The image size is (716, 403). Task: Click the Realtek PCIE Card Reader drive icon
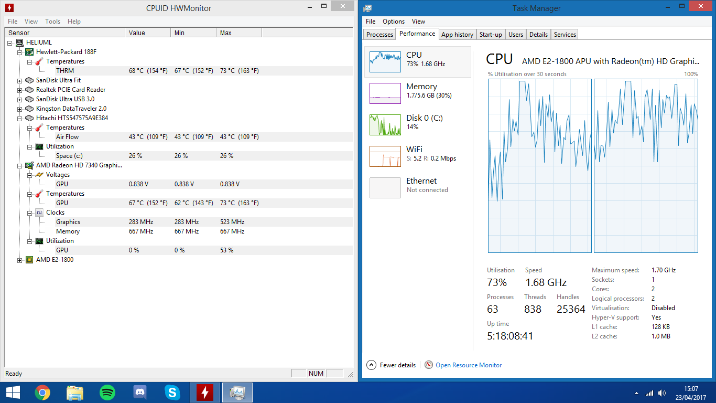pos(29,90)
